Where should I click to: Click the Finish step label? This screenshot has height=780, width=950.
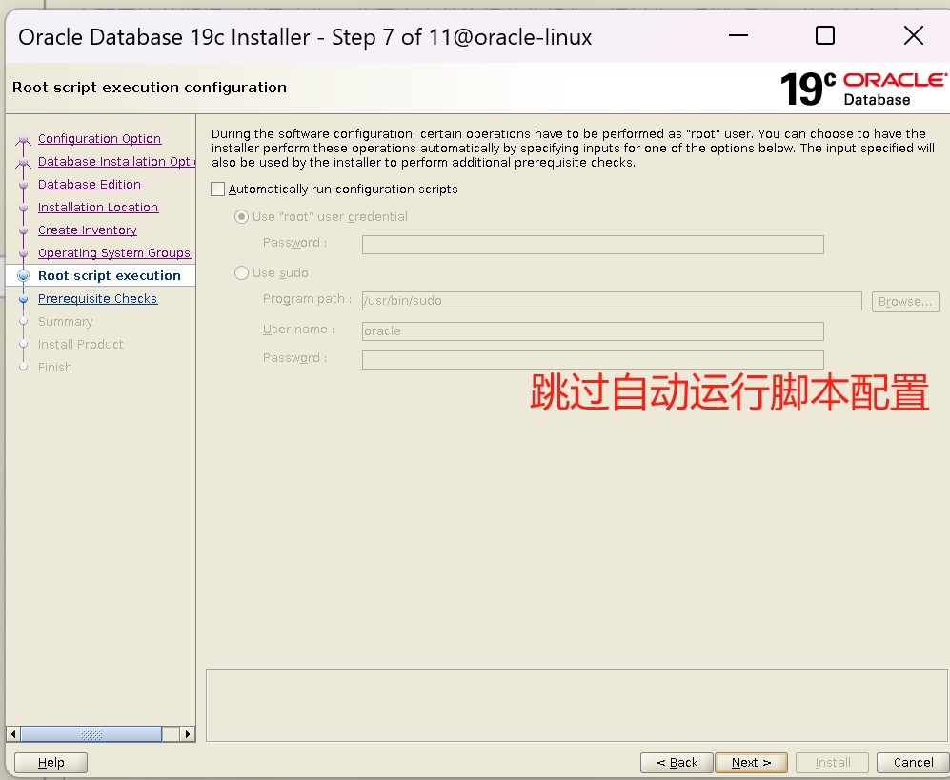click(x=55, y=367)
